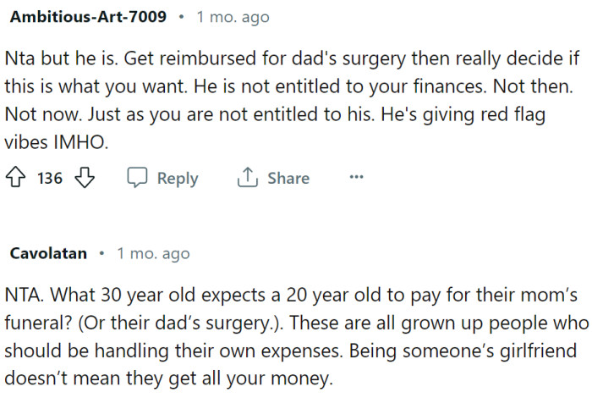Click 'Nta' starting the first comment

[x=20, y=63]
